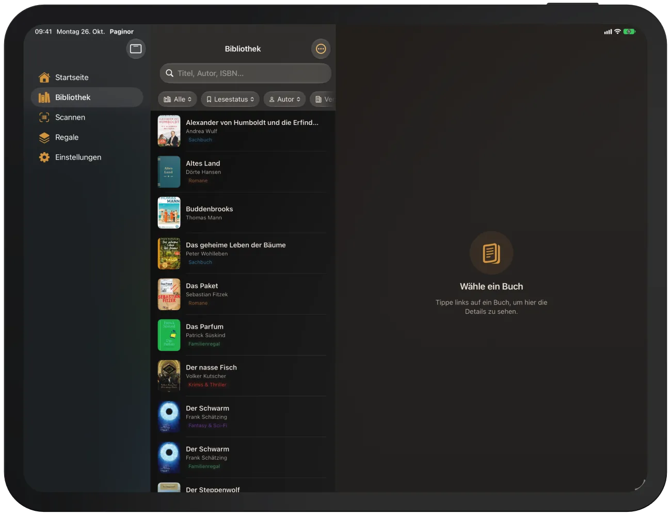Screen dimensions: 671x515
Task: Open Das Paket cover thumbnail
Action: pyautogui.click(x=169, y=294)
